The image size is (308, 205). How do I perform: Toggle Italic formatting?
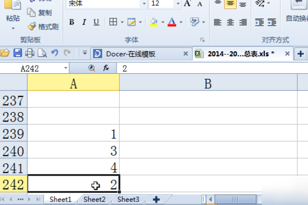coord(84,22)
